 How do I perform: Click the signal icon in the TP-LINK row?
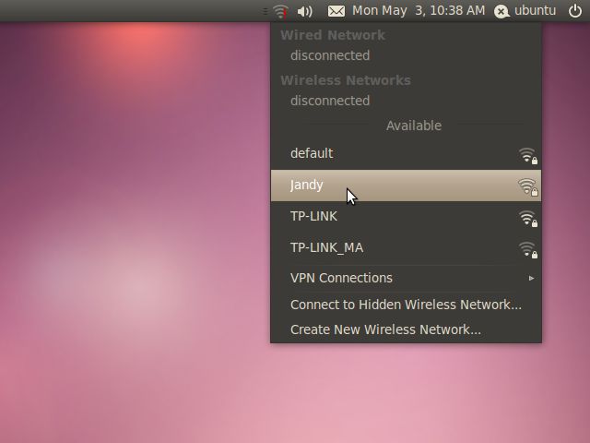point(528,218)
